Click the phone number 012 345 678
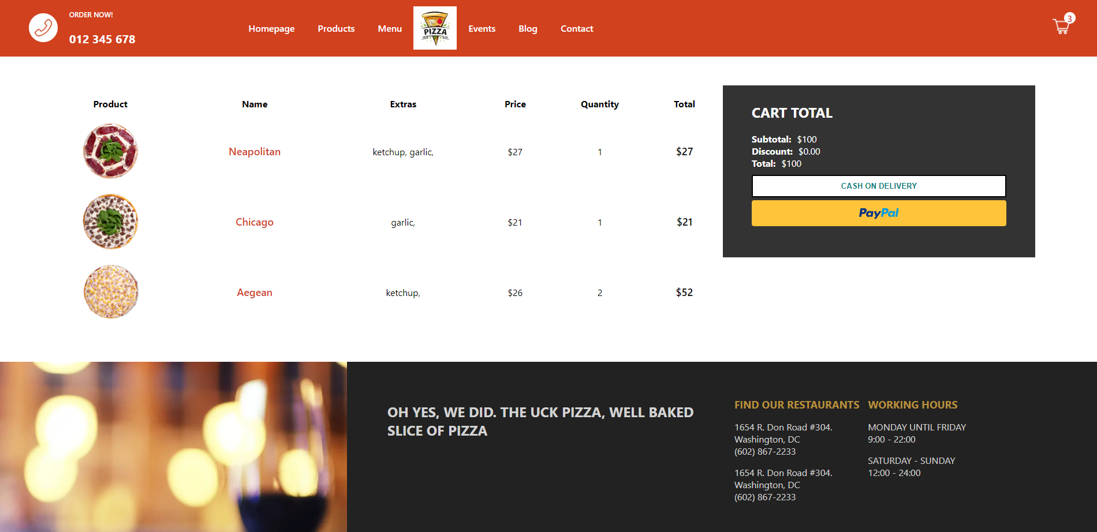 click(102, 39)
